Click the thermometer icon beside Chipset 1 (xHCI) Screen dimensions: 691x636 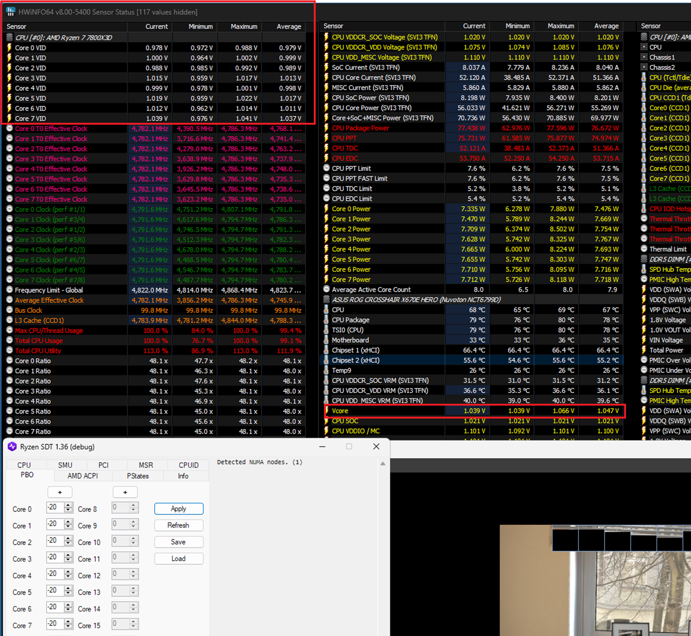326,350
